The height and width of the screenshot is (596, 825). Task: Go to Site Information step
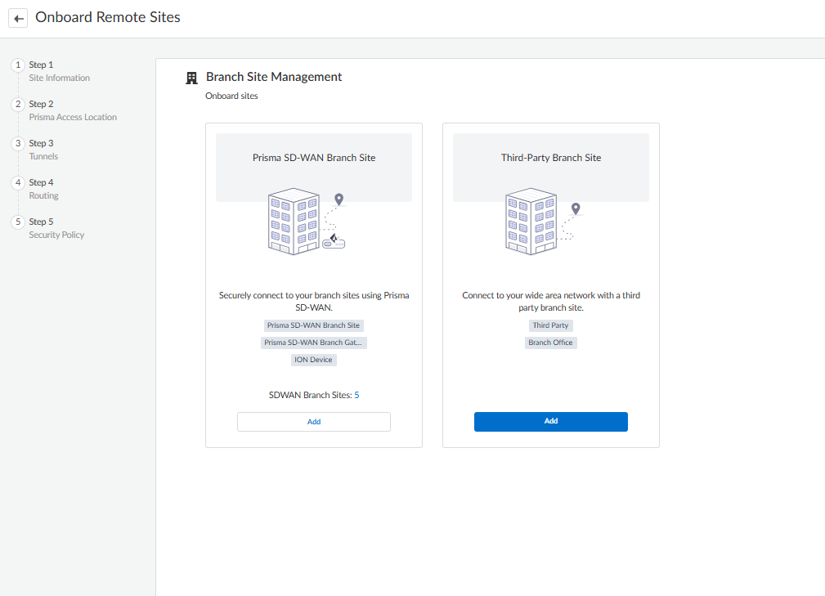click(x=59, y=78)
